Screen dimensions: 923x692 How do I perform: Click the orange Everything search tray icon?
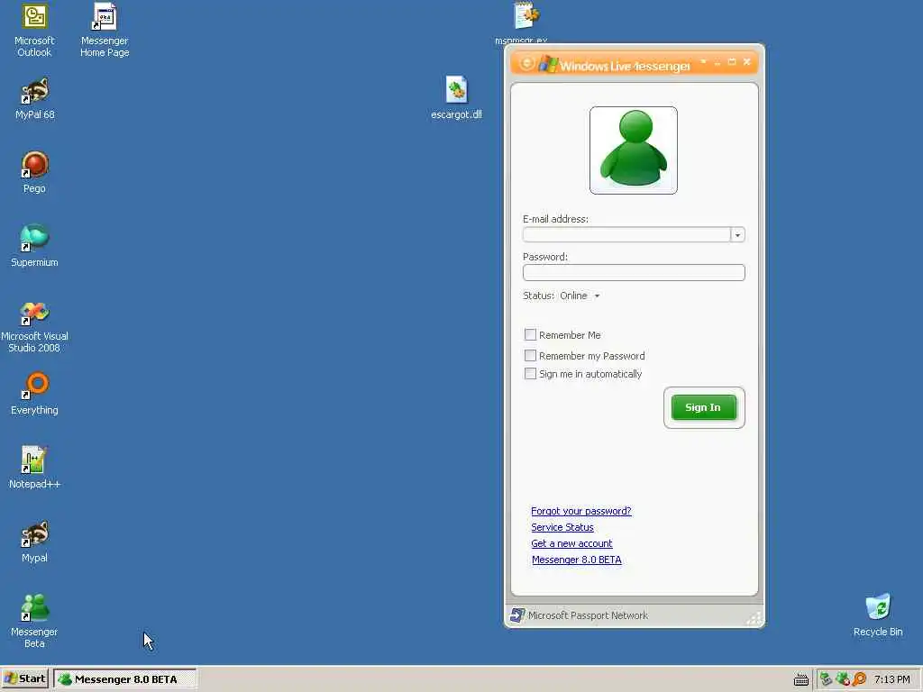click(x=859, y=679)
